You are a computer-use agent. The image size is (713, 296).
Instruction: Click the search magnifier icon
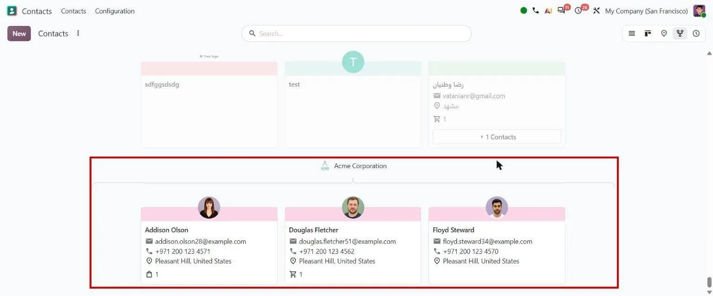click(x=253, y=33)
